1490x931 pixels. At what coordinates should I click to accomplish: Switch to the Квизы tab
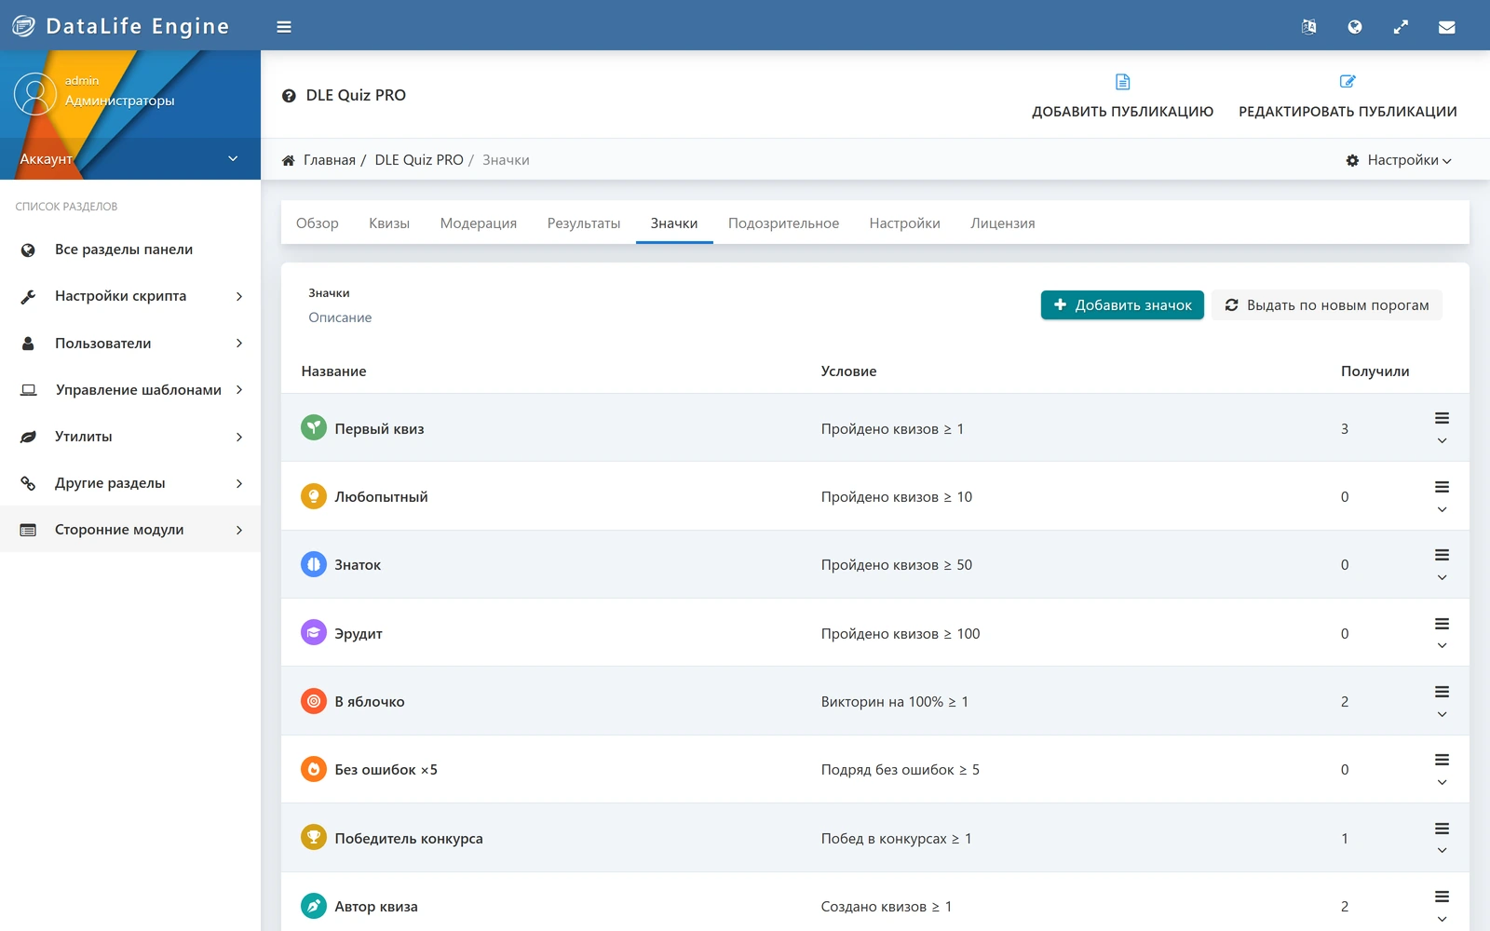pyautogui.click(x=389, y=223)
